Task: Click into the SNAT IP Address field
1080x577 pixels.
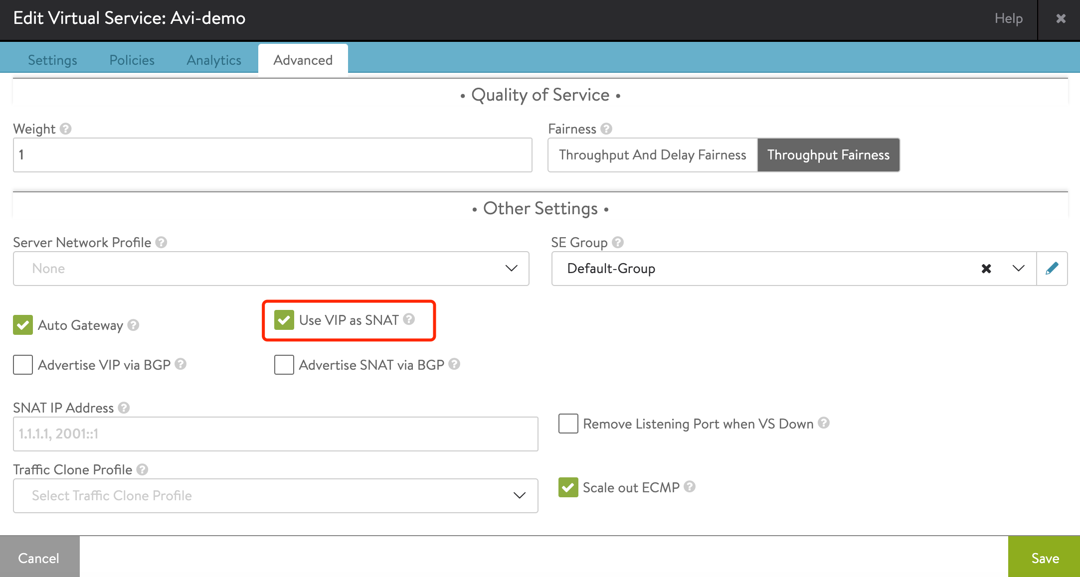Action: coord(276,434)
